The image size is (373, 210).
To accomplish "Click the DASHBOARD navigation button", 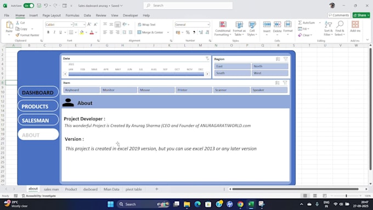I will point(38,93).
